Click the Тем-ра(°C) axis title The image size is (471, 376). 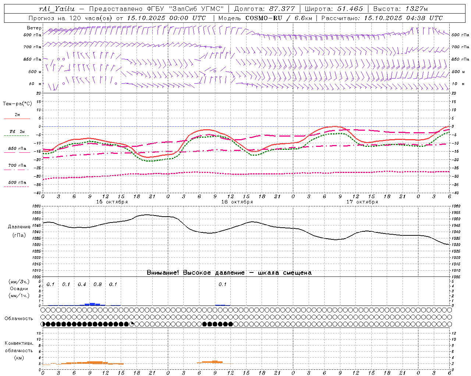[17, 104]
